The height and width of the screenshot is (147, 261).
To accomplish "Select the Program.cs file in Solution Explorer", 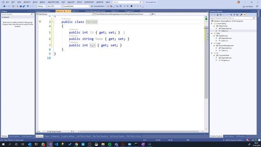I will point(226,60).
